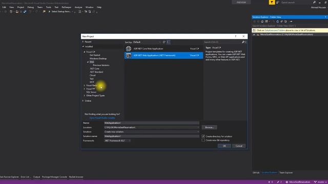This screenshot has width=328, height=184.
Task: Enable Create directory for solution checkbox
Action: [203, 136]
